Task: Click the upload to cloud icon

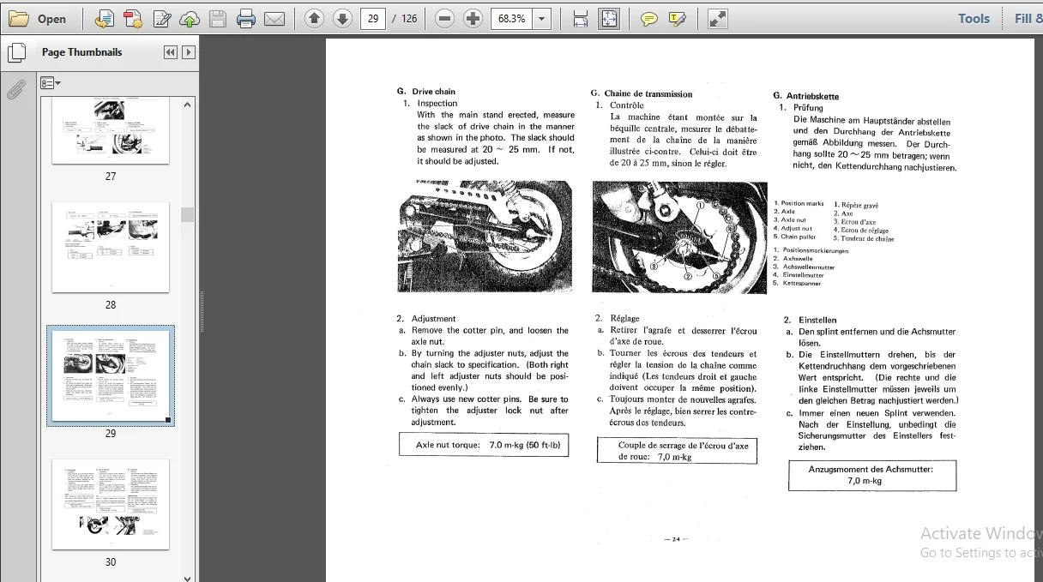Action: click(190, 19)
